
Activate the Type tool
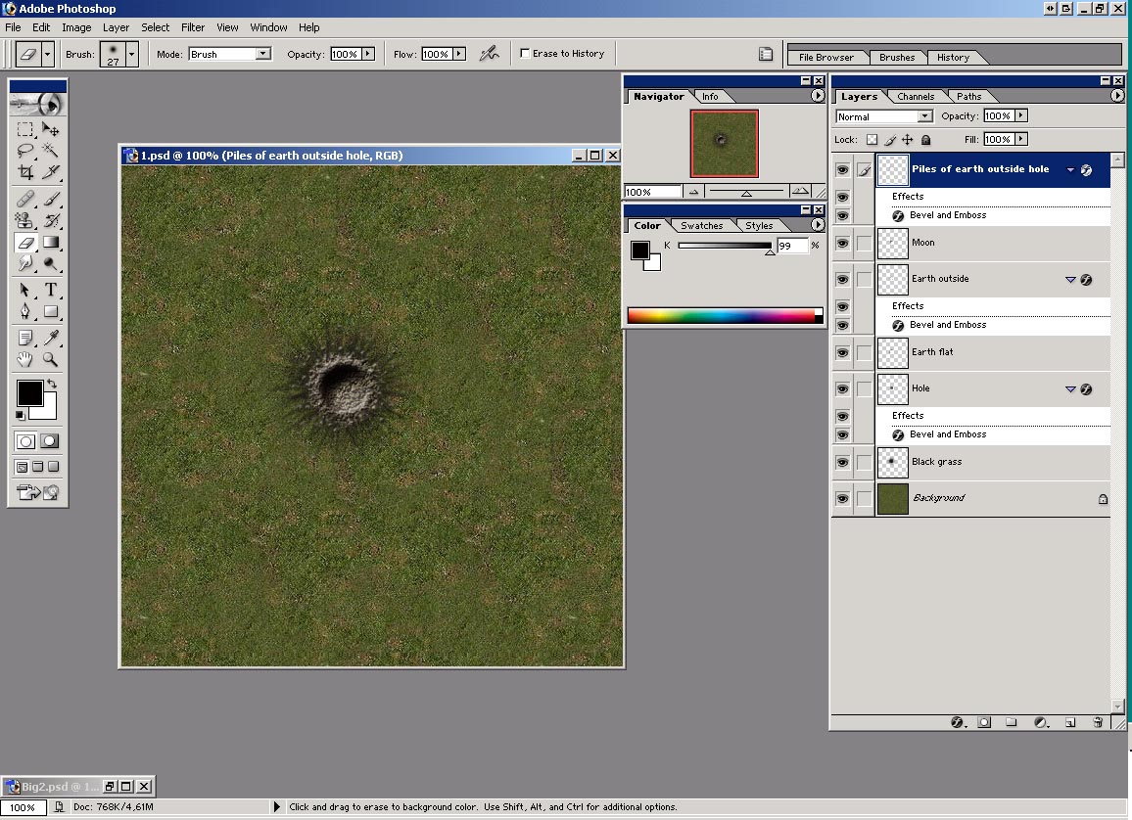(51, 290)
